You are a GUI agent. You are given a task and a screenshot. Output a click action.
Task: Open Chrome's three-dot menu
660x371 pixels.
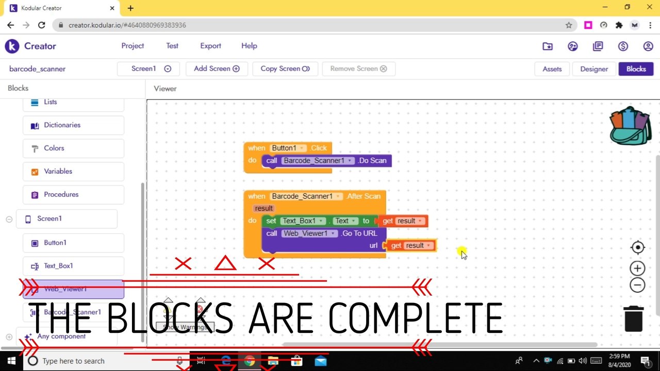pyautogui.click(x=649, y=25)
